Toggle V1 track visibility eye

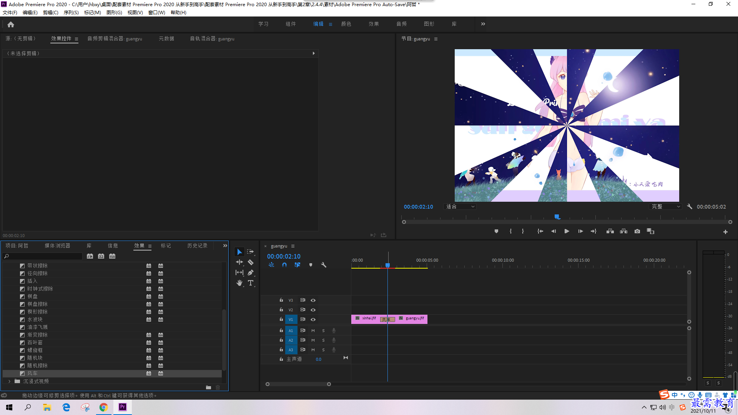pos(313,319)
